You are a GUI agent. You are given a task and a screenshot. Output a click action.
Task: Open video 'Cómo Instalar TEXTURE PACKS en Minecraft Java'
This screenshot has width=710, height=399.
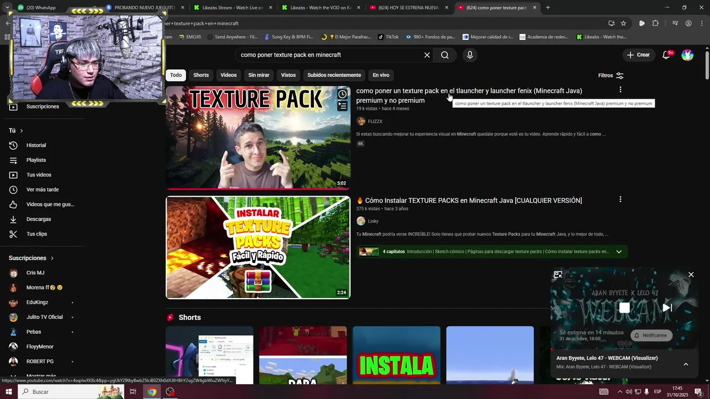(x=469, y=201)
